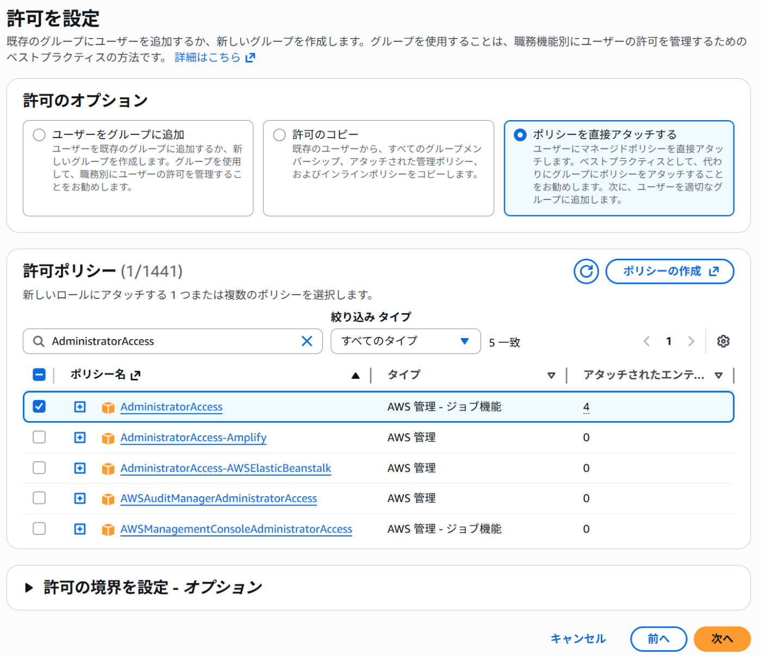Select the ユーザーをグループに追加 option

[x=38, y=134]
